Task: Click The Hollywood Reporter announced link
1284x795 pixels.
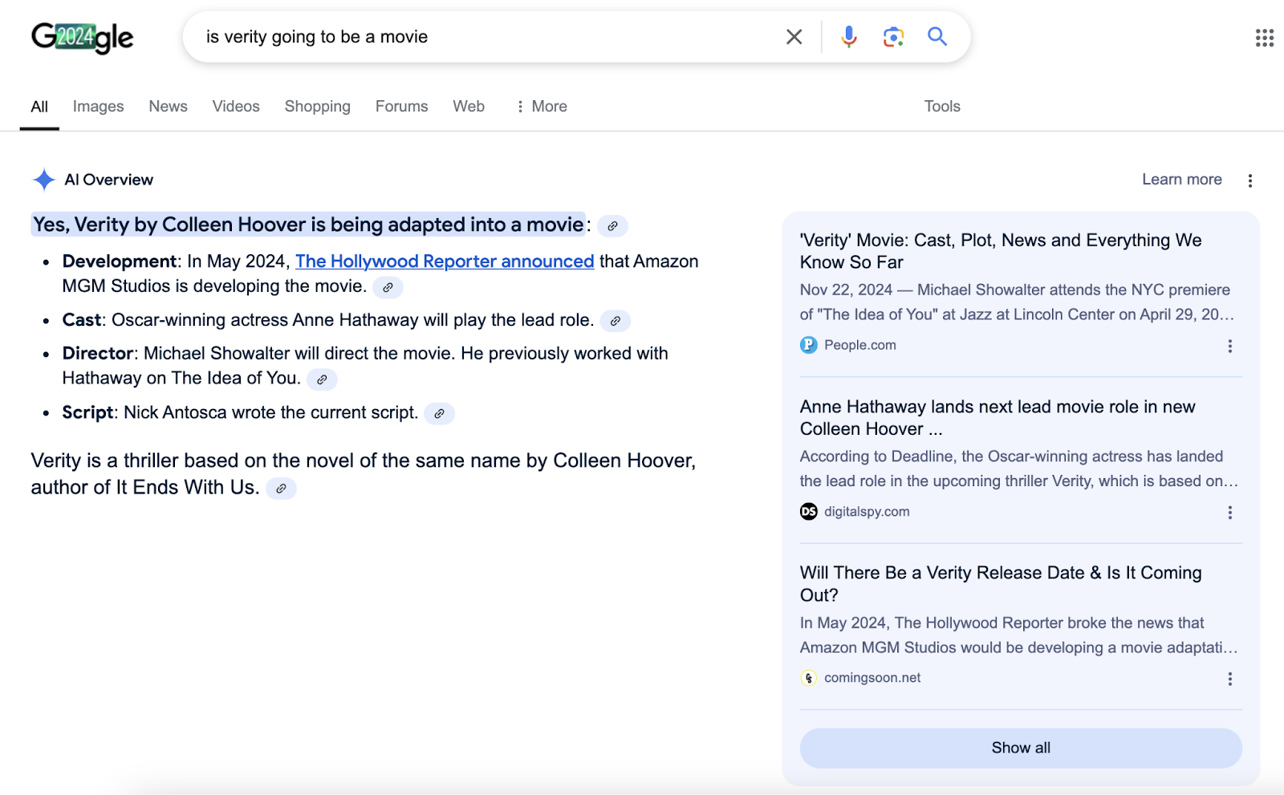Action: pos(445,261)
